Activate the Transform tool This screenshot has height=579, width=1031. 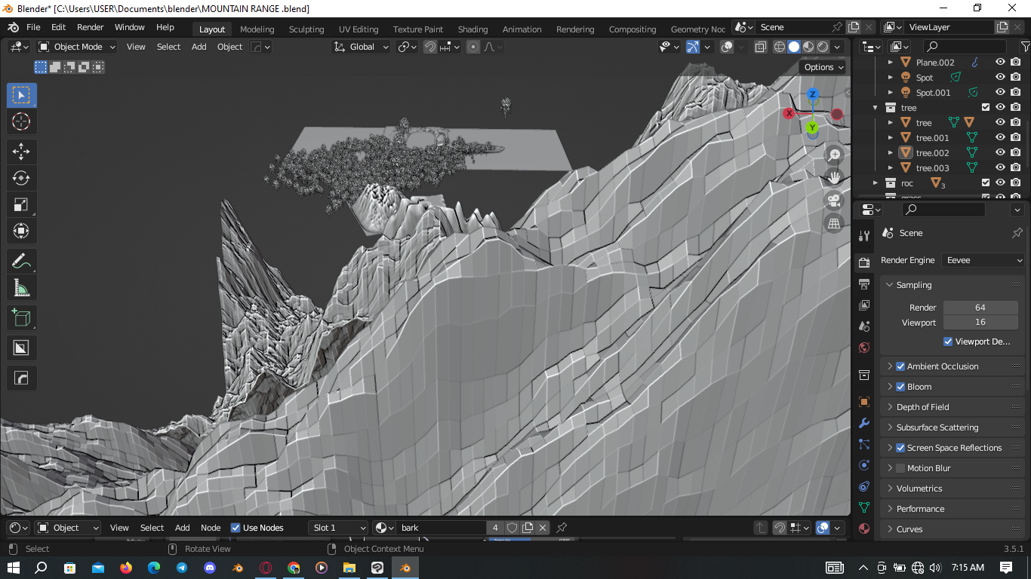[21, 231]
